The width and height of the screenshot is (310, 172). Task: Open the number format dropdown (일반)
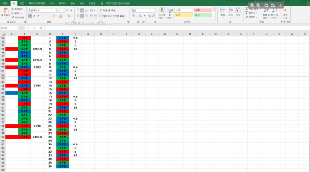click(x=154, y=10)
